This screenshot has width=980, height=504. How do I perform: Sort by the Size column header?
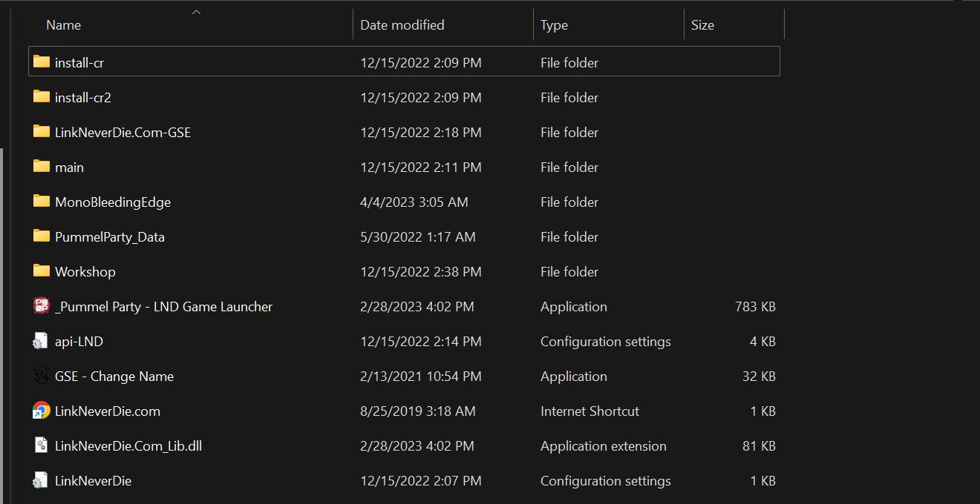coord(702,24)
